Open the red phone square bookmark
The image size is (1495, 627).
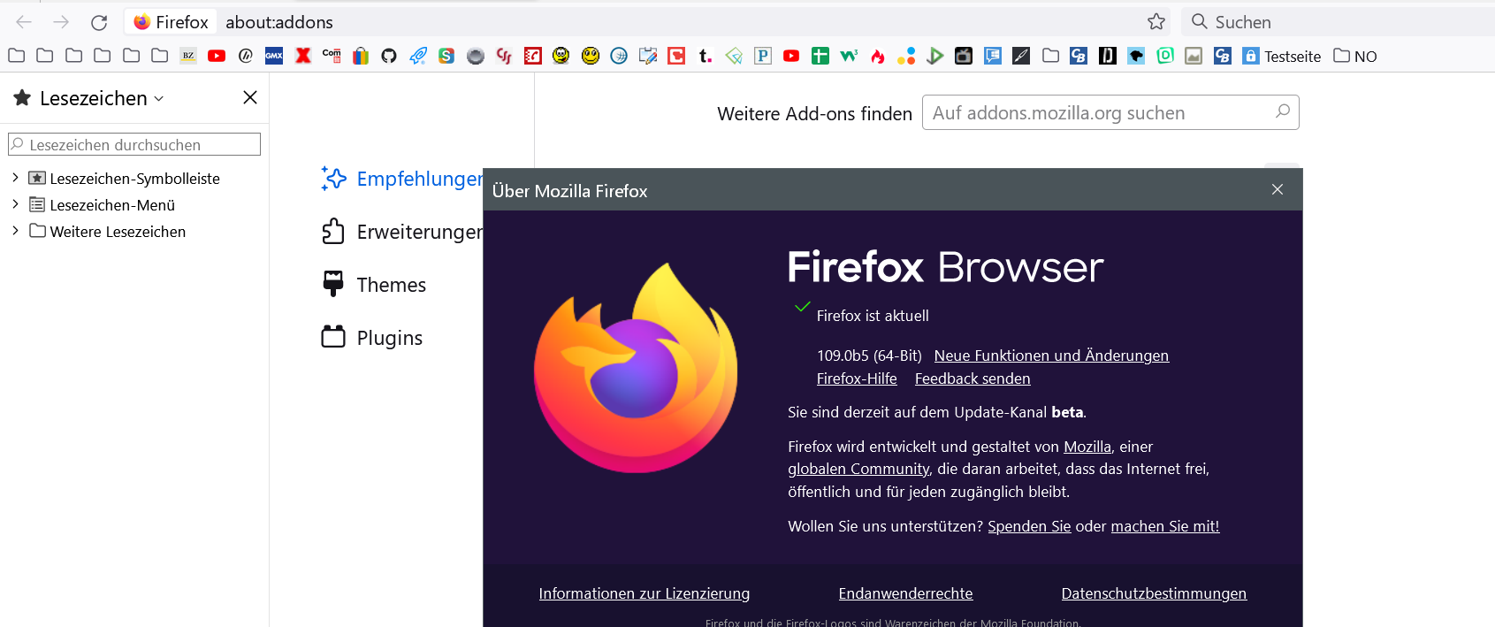click(533, 56)
